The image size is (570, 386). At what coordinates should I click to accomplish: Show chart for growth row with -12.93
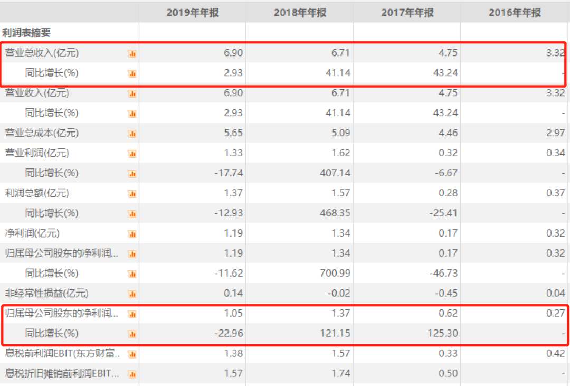(x=132, y=214)
